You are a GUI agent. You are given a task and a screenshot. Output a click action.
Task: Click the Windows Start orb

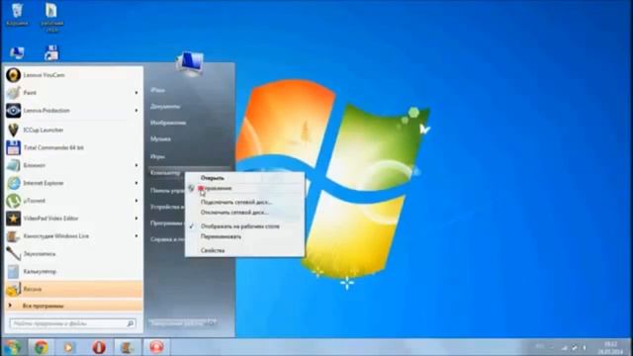tap(13, 347)
